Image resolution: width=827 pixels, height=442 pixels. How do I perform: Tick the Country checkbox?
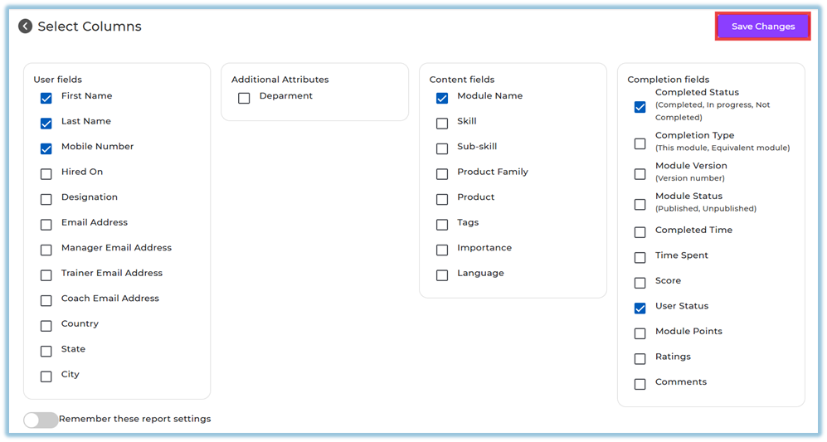(x=46, y=326)
